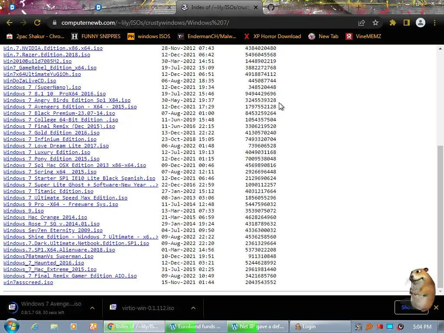Click the 5:04 PM system clock
This screenshot has height=333, width=444.
(x=422, y=327)
